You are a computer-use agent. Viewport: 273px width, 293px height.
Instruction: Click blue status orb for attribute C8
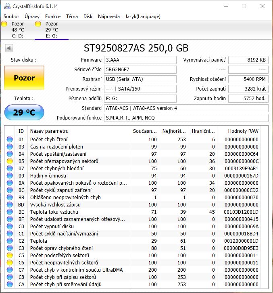coord(10,277)
